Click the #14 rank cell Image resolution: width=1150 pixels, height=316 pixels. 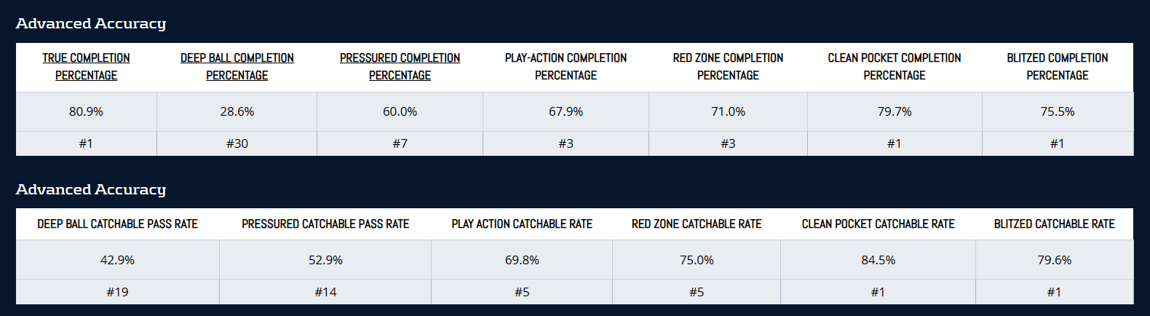tap(325, 292)
